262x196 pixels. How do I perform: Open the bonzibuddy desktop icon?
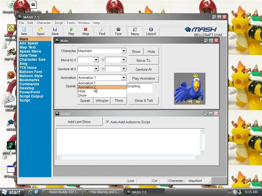33,7
